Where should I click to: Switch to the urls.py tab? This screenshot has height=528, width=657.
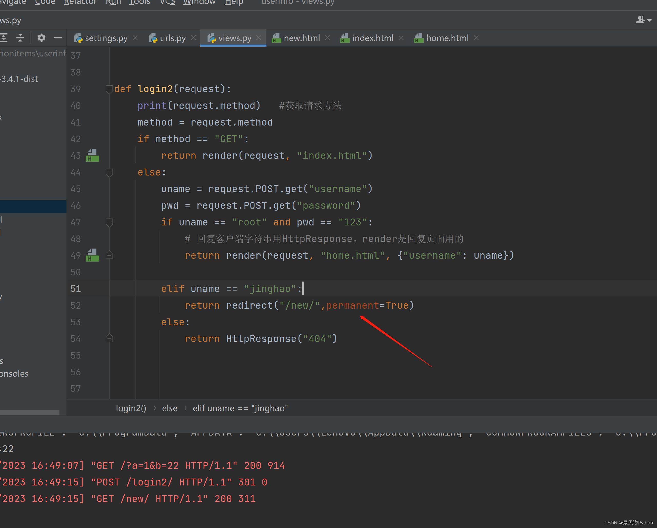pos(173,38)
